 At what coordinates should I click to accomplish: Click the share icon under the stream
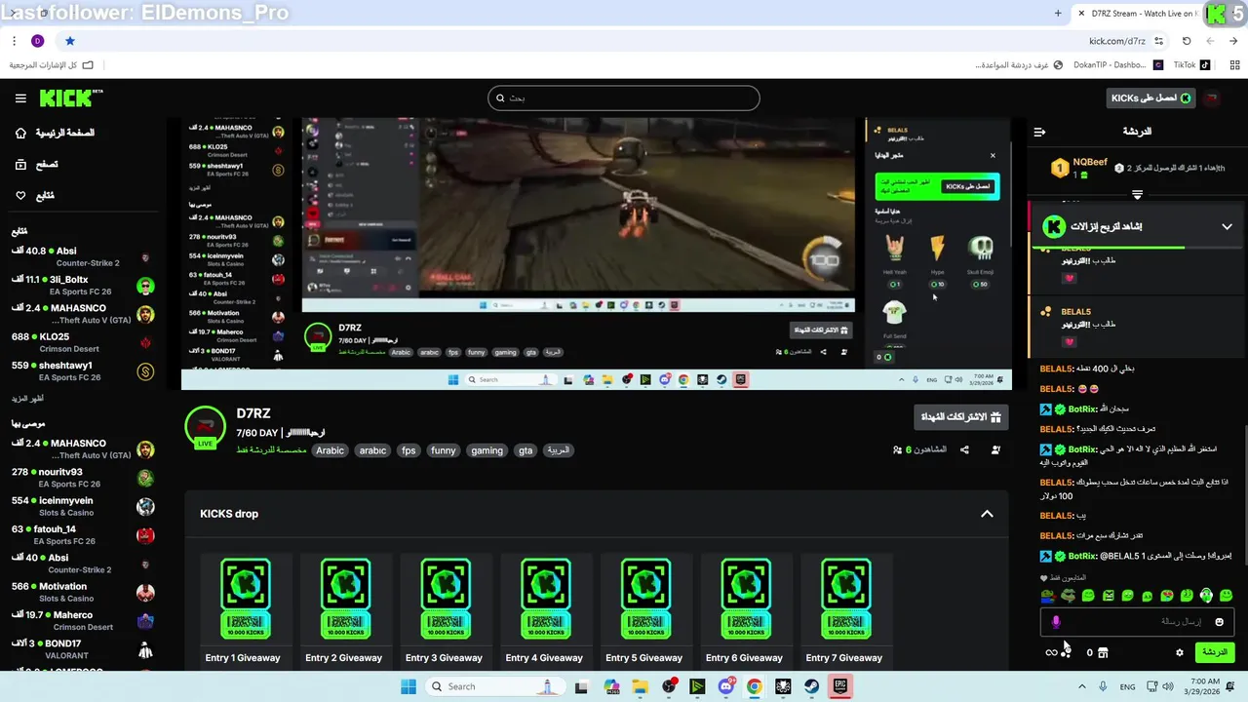pyautogui.click(x=964, y=449)
